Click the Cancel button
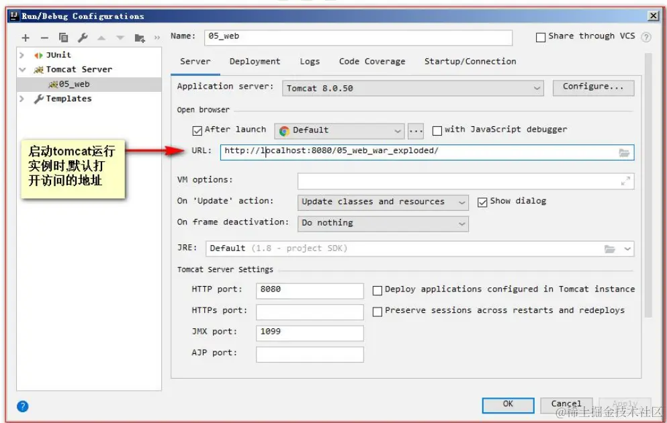The image size is (667, 423). (x=566, y=405)
